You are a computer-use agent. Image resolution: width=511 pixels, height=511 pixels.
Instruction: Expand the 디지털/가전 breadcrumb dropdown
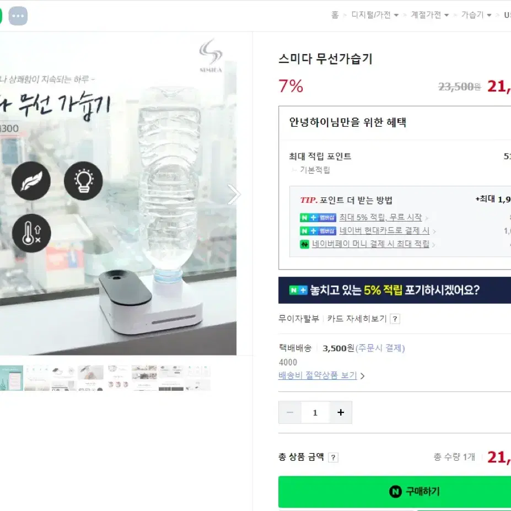click(x=396, y=15)
